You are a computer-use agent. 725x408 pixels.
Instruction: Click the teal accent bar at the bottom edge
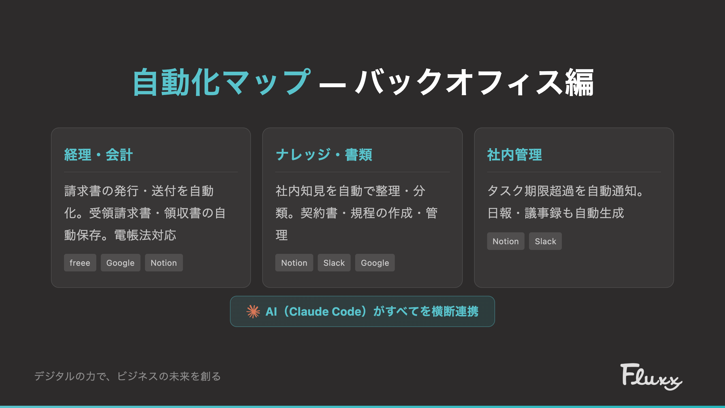click(x=362, y=407)
